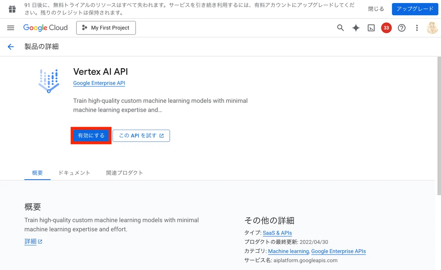Open the Google Enterprise APIs category link

coord(338,251)
